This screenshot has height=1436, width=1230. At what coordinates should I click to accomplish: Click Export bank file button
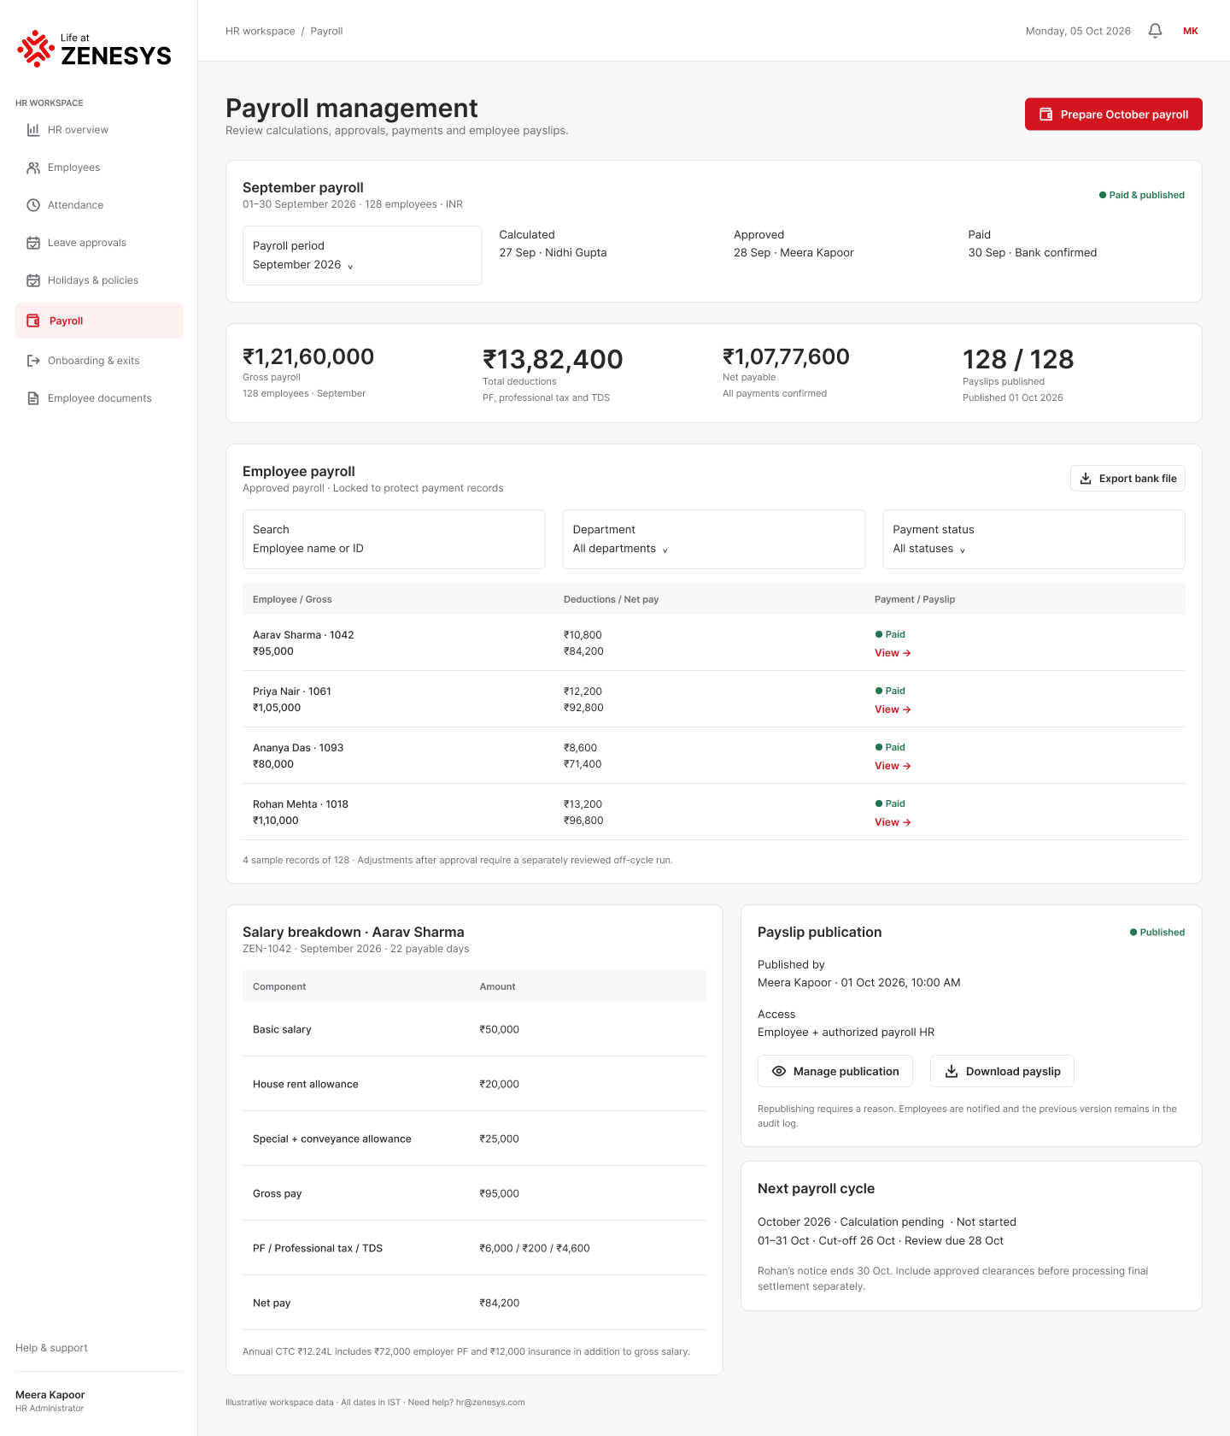click(x=1127, y=479)
